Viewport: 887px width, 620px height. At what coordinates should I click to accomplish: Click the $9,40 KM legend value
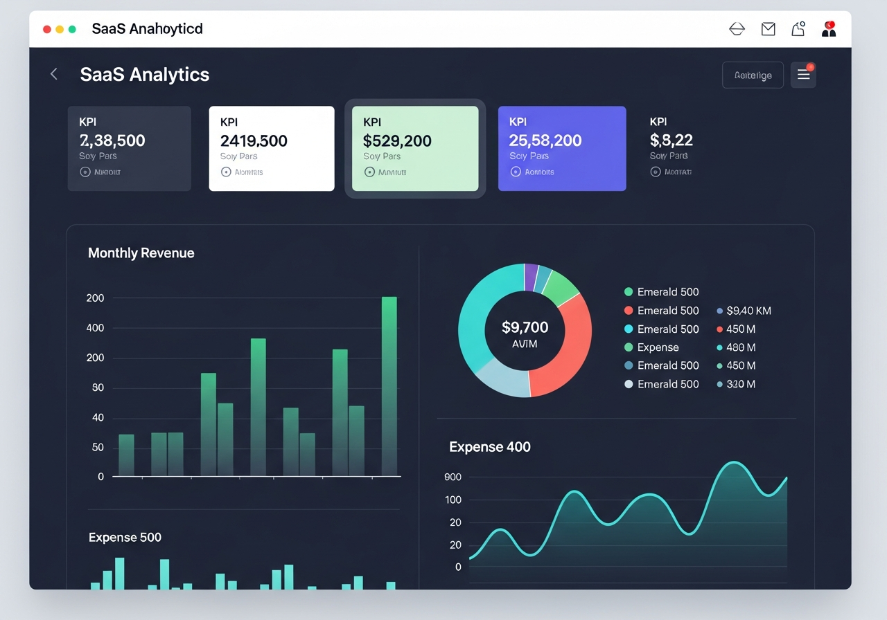pyautogui.click(x=748, y=311)
